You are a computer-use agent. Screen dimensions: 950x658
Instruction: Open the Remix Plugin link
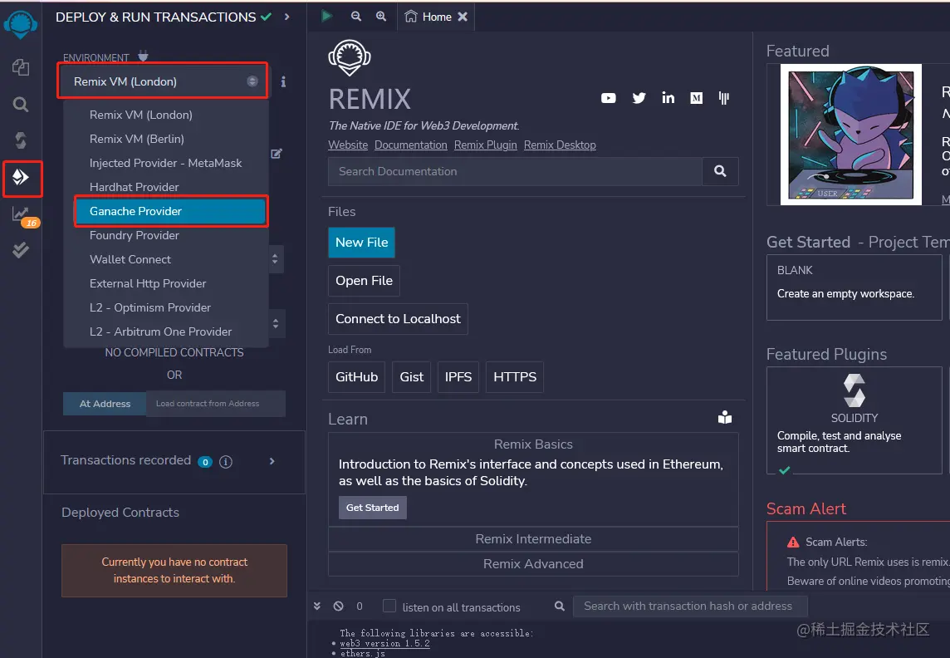tap(485, 145)
